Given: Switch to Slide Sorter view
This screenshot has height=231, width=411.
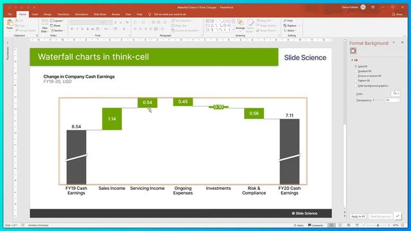Looking at the screenshot, I should coord(340,225).
